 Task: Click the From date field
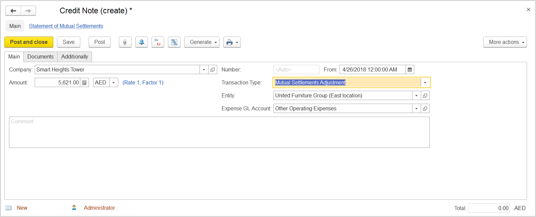(372, 69)
